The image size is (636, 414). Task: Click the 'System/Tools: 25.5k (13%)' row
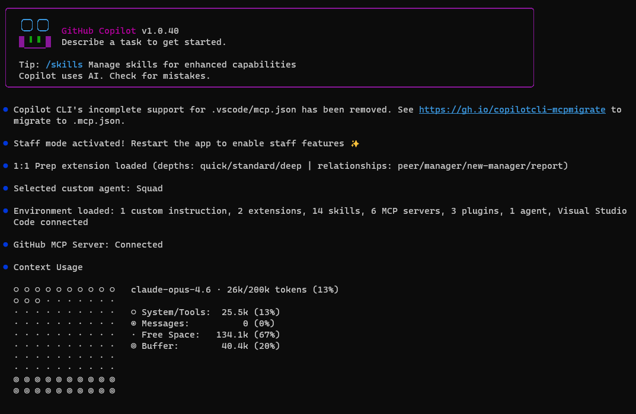click(x=205, y=312)
